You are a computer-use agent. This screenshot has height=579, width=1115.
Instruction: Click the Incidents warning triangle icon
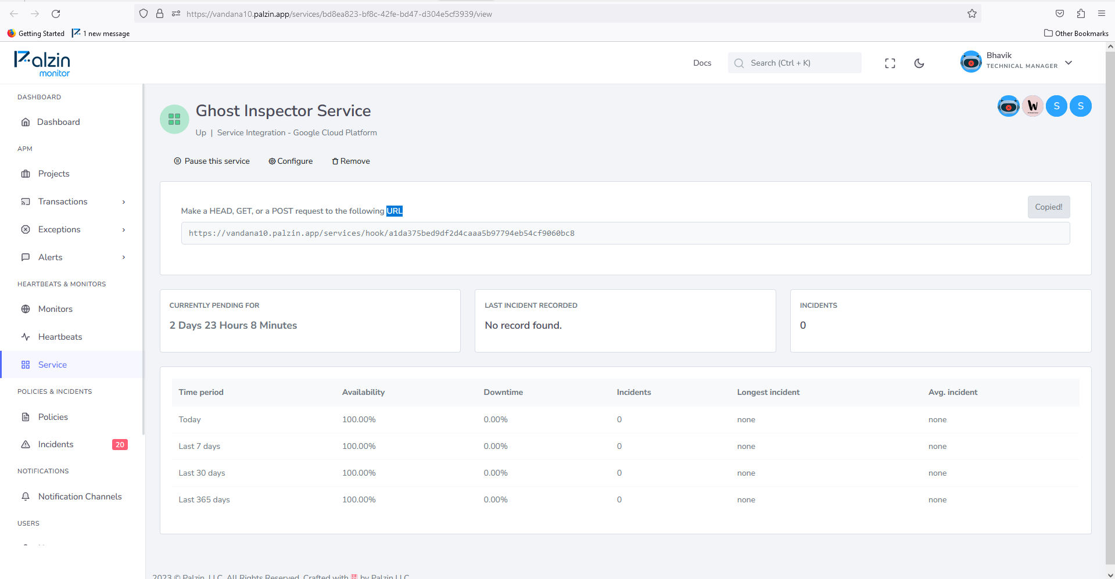tap(26, 444)
